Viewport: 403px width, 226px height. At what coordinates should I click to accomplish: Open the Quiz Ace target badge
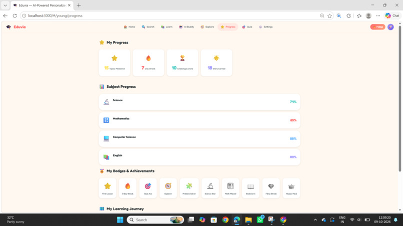pyautogui.click(x=148, y=188)
